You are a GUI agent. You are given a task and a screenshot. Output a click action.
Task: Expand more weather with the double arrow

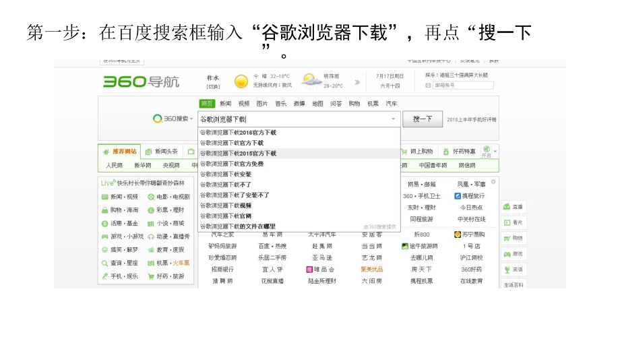(357, 82)
